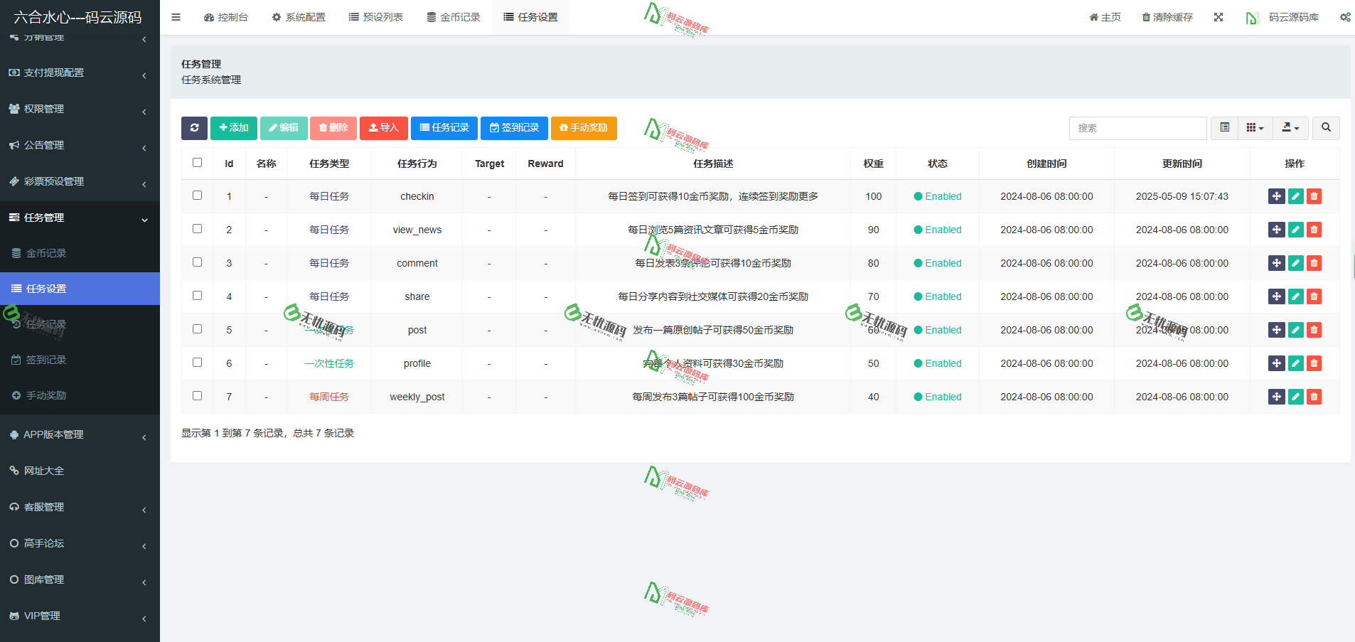This screenshot has width=1355, height=642.
Task: Open the 系统配置 menu item
Action: [298, 16]
